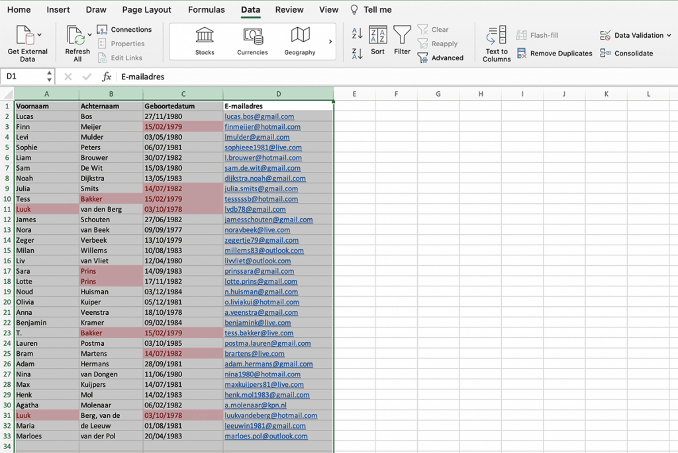Open the Connections dialog

click(125, 29)
